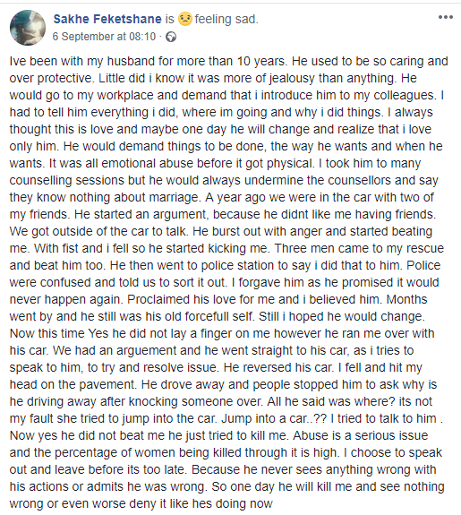Open the post timestamp 6 September at 08:10
Viewport: 461px width, 515px height.
click(x=104, y=37)
